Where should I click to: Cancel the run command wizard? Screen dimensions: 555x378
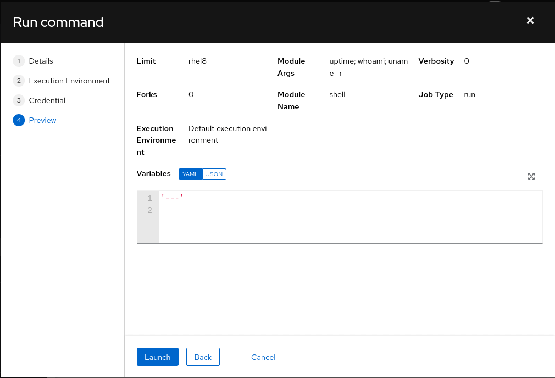coord(263,357)
